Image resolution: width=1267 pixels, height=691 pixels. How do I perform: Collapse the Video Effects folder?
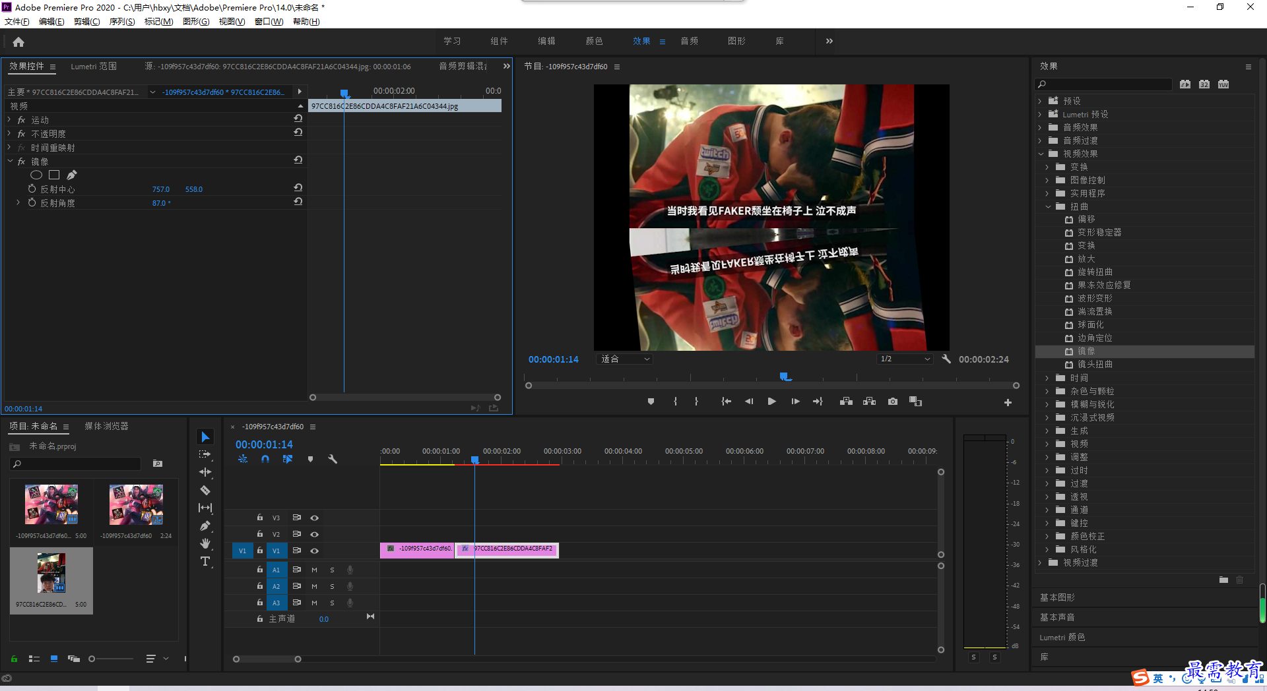[1041, 154]
